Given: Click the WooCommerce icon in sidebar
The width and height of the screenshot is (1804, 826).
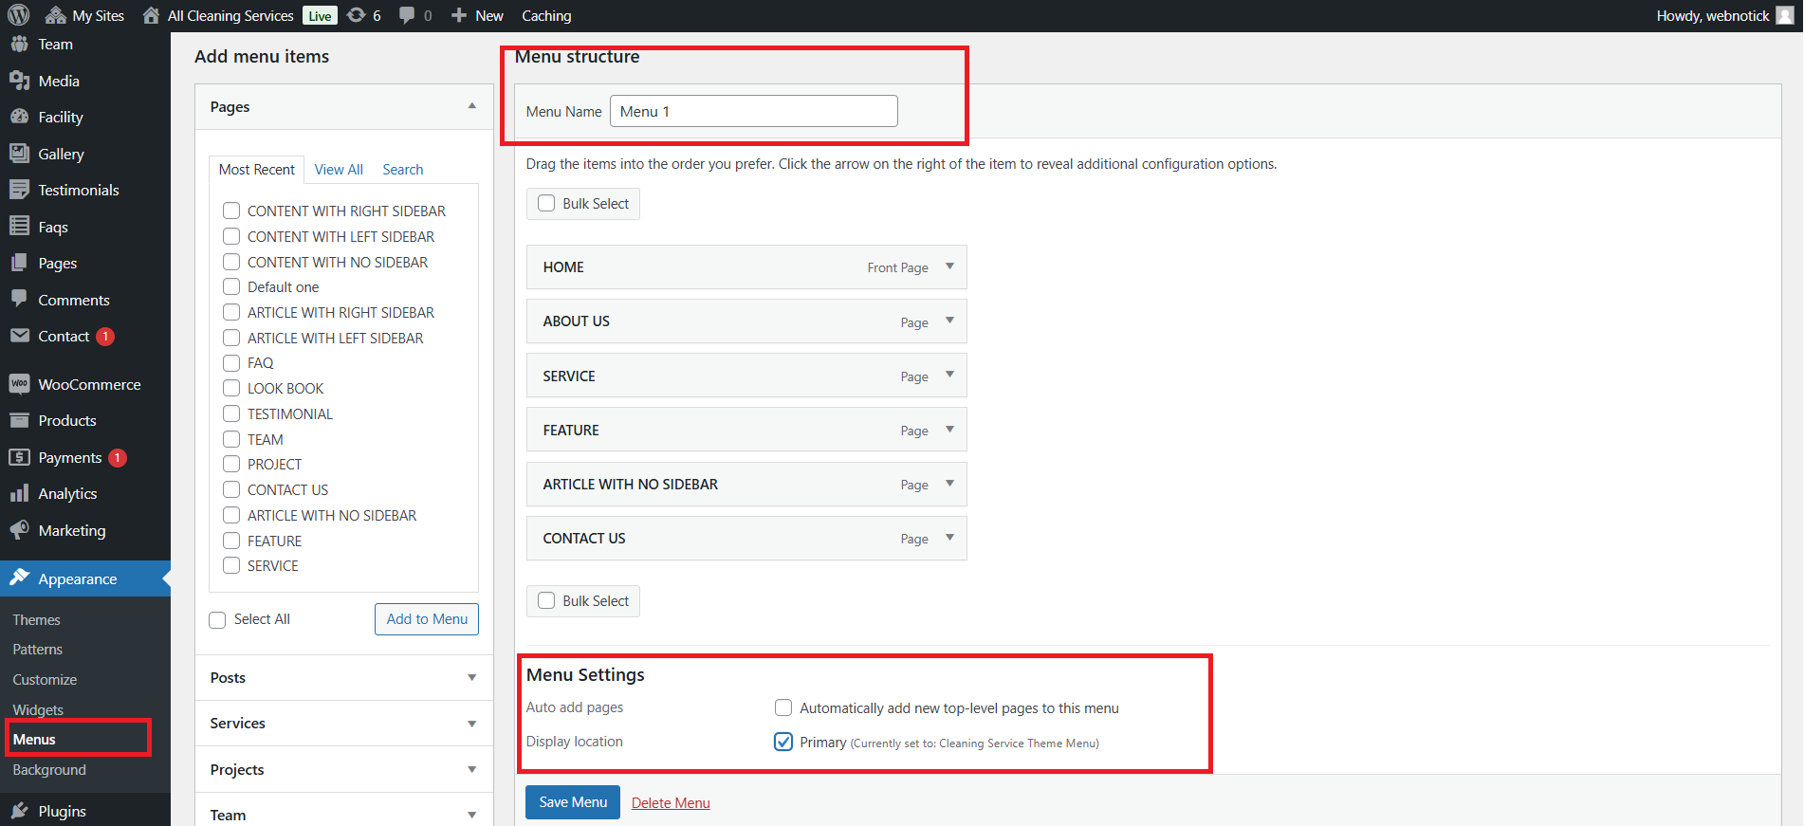Looking at the screenshot, I should (19, 384).
